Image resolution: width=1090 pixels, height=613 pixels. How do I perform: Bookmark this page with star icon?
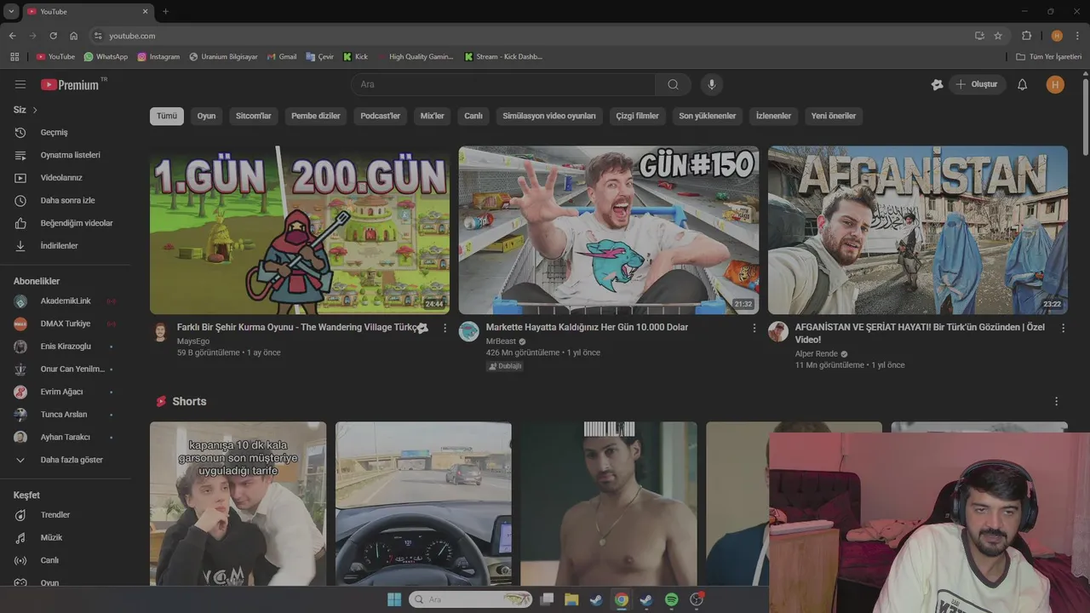coord(998,36)
